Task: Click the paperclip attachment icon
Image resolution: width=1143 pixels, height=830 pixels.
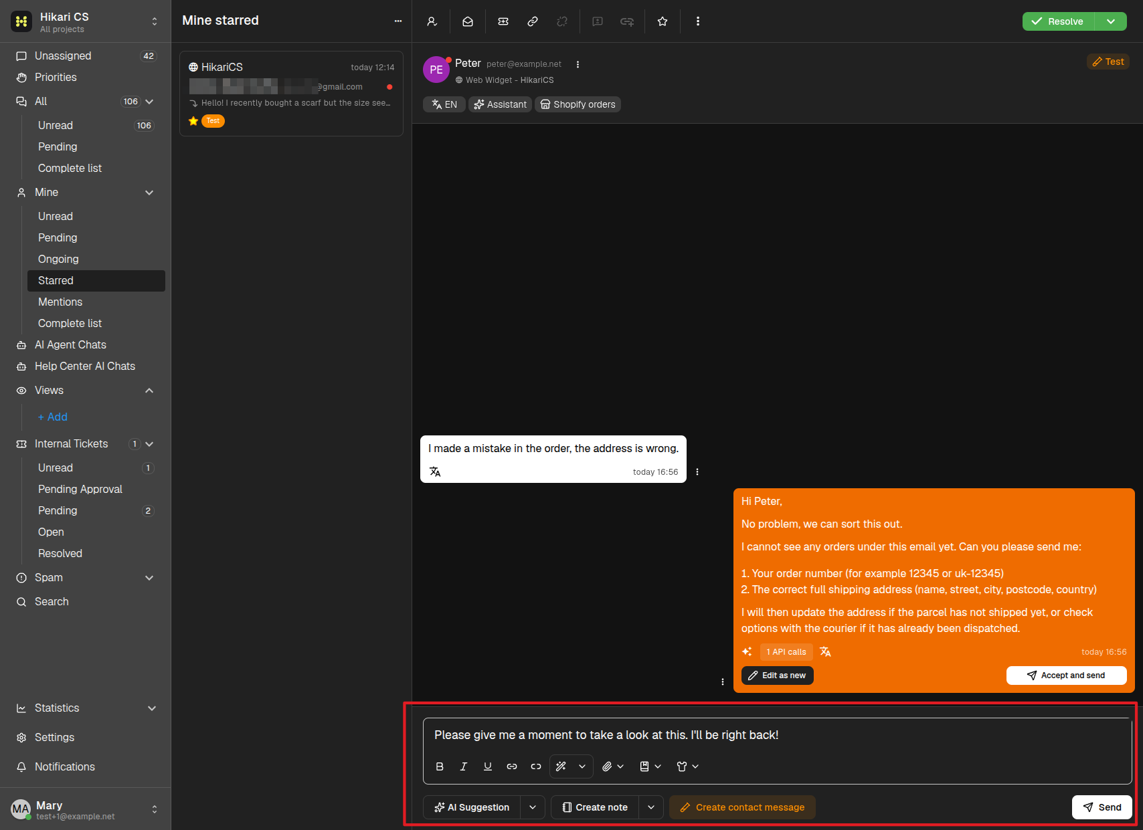Action: [x=607, y=766]
